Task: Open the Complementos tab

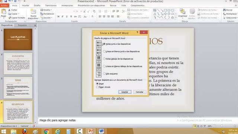Action: pyautogui.click(x=138, y=6)
